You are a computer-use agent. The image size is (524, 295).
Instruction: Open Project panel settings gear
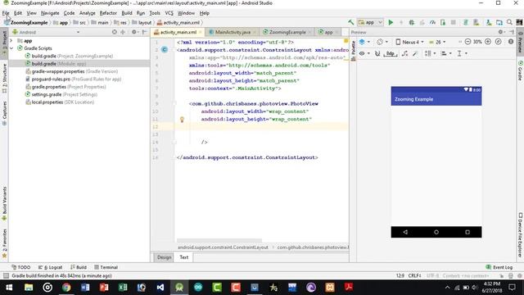click(134, 32)
